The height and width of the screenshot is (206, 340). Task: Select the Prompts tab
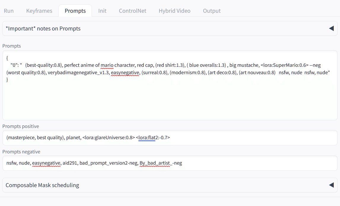(75, 11)
